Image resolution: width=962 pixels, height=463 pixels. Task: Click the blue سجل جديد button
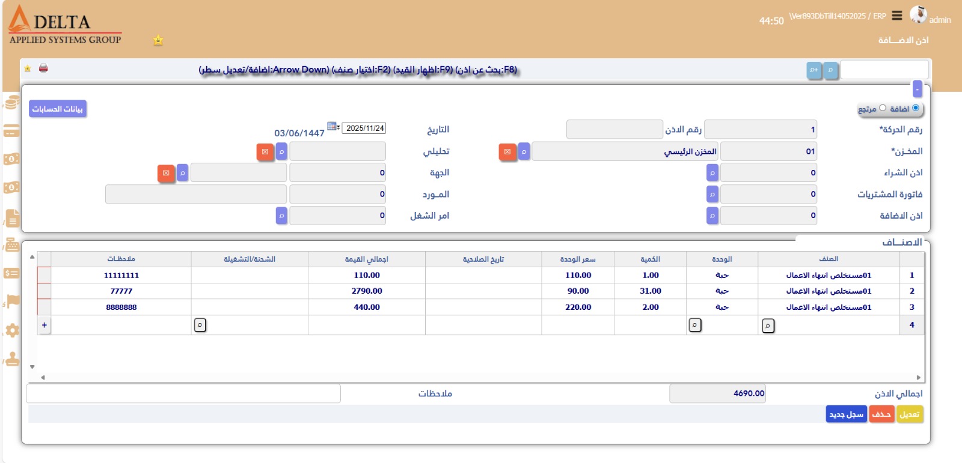[846, 414]
